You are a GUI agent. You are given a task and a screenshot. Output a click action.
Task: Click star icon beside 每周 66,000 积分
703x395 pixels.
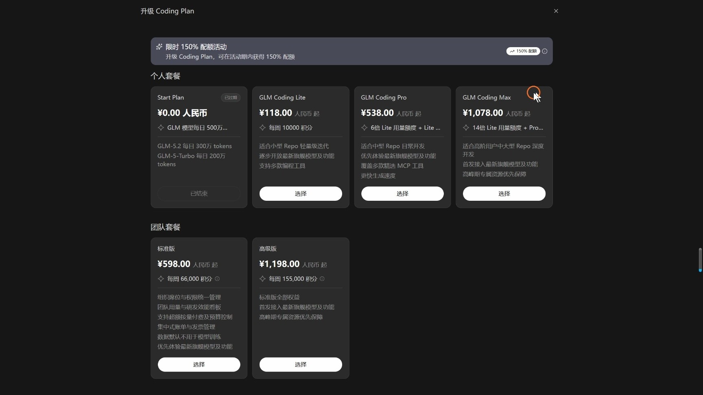pyautogui.click(x=161, y=279)
